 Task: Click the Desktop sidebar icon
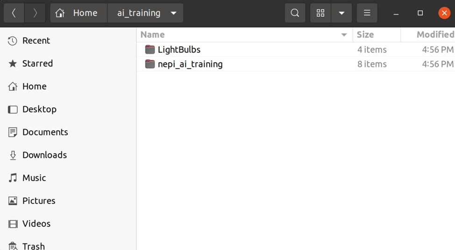tap(13, 109)
